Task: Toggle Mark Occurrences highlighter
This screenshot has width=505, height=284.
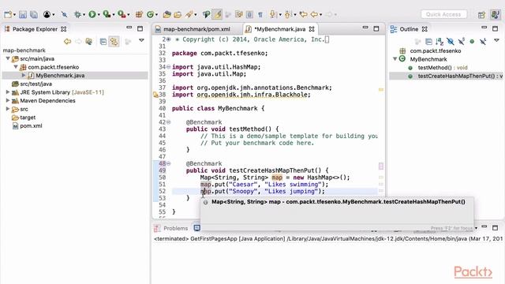Action: pyautogui.click(x=218, y=14)
